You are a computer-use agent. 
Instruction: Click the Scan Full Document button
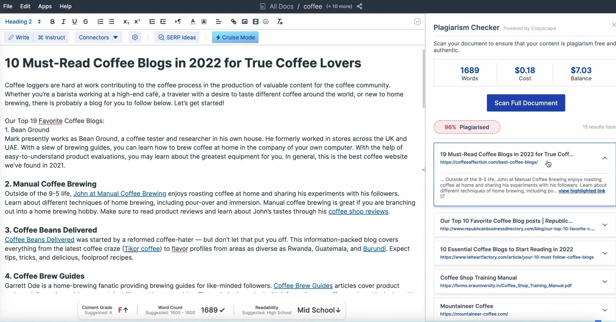[526, 103]
